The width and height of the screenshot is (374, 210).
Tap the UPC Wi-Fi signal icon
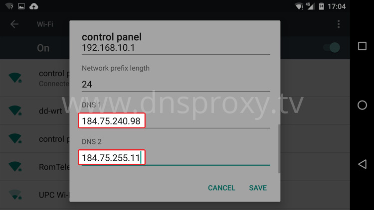pos(15,195)
